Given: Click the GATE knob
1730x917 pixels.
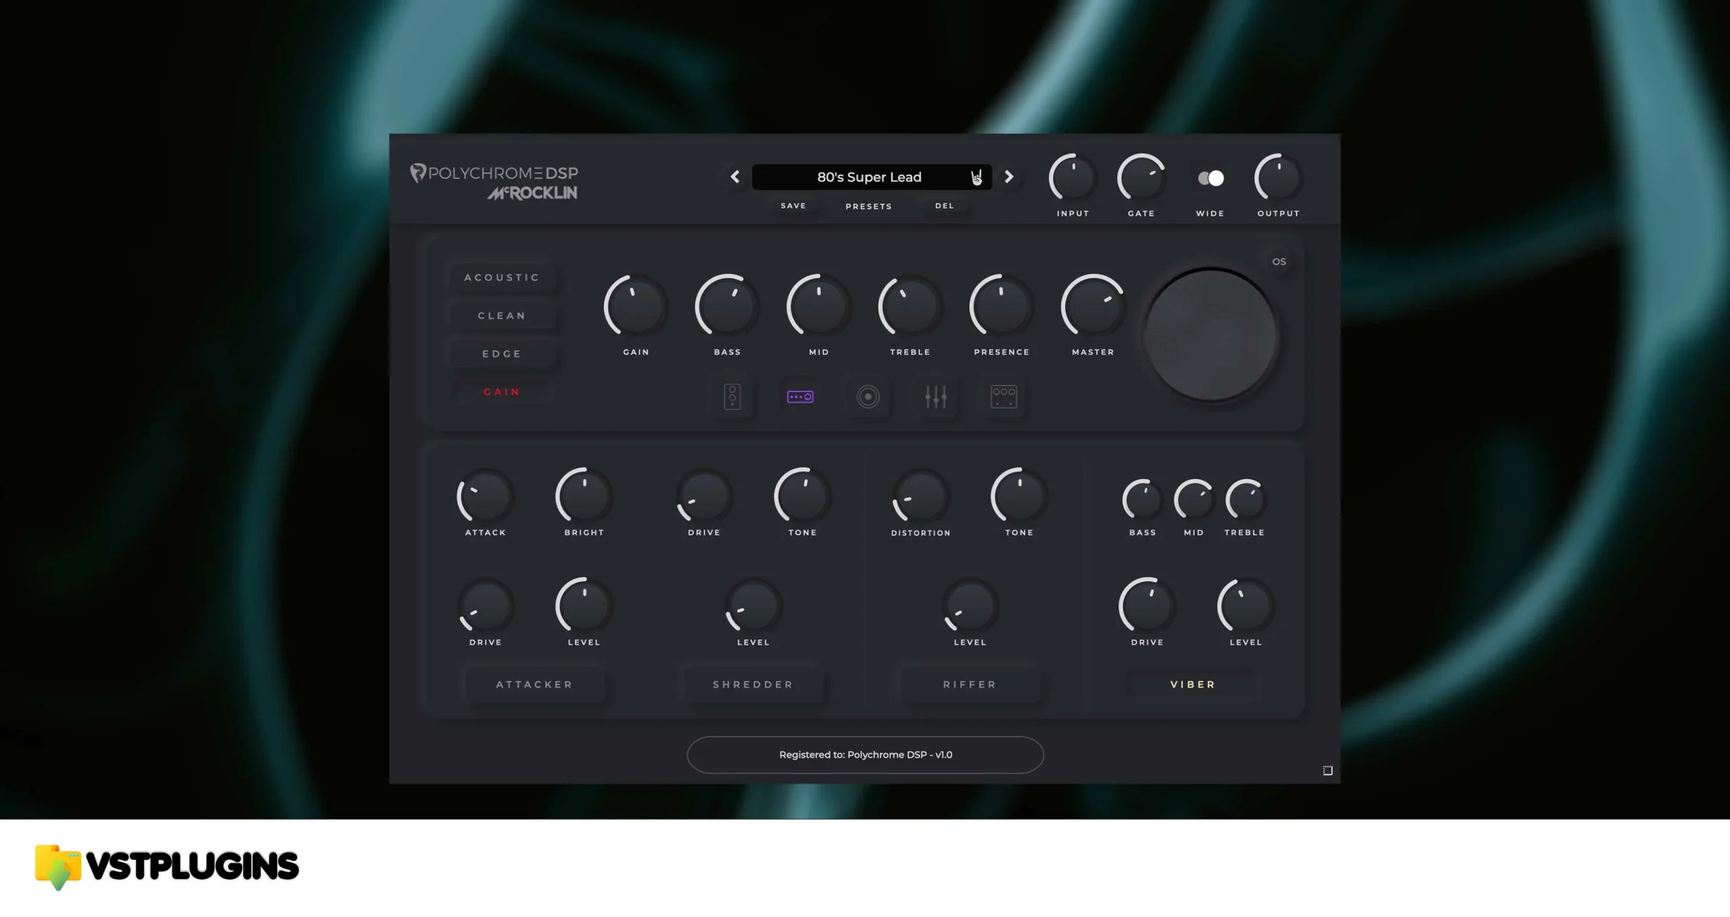Looking at the screenshot, I should [x=1141, y=178].
